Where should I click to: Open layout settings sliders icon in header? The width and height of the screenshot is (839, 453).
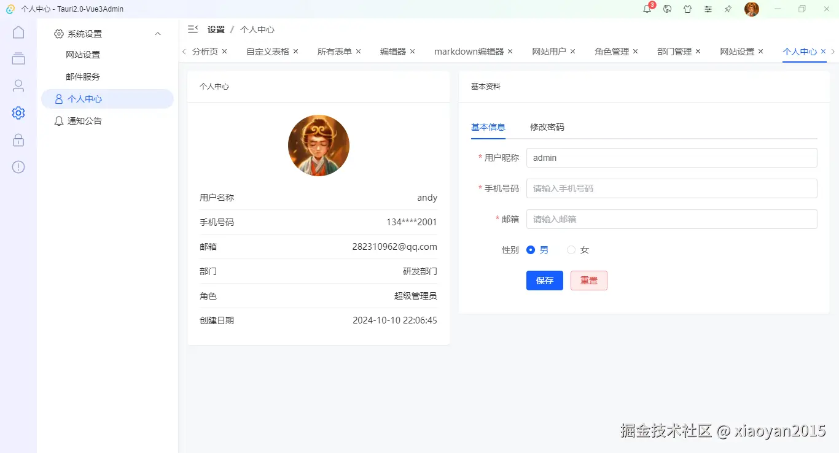click(708, 9)
